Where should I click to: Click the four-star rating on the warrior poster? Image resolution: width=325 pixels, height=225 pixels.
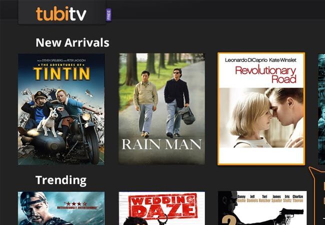75,203
